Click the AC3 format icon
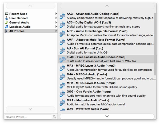The image size is (160, 124). [x=62, y=25]
